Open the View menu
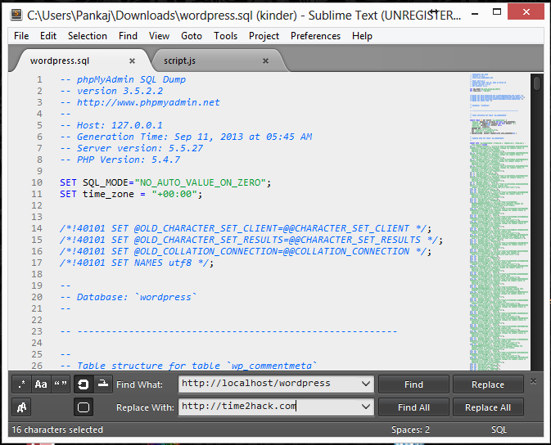This screenshot has height=445, width=551. 159,36
